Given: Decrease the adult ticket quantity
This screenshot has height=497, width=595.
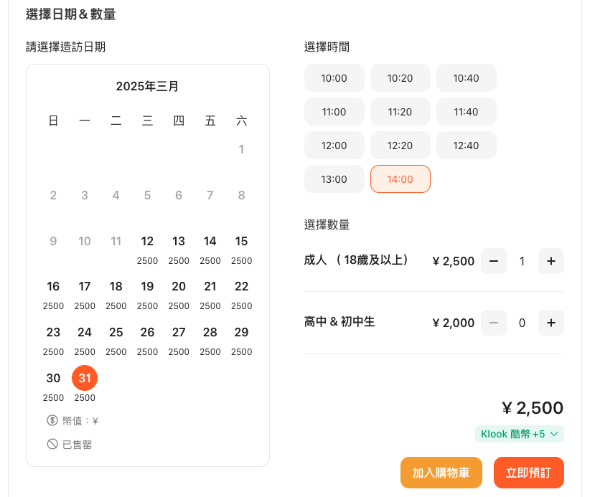Looking at the screenshot, I should (493, 261).
